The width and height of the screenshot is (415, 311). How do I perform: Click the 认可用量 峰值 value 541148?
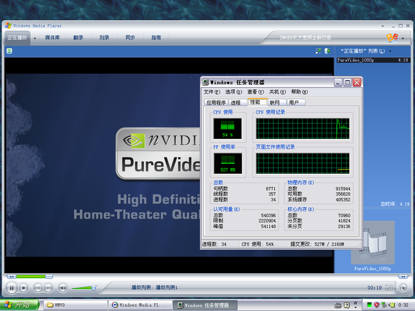point(268,227)
